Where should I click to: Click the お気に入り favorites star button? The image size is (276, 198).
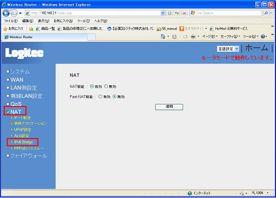[13, 28]
